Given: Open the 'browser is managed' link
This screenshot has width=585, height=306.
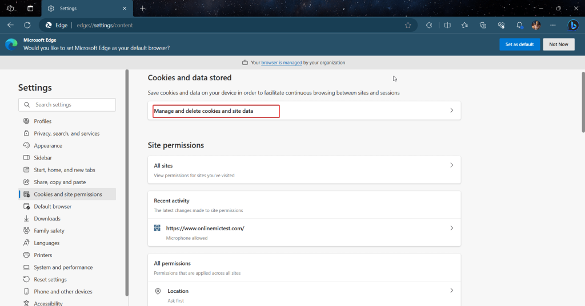Looking at the screenshot, I should click(281, 63).
